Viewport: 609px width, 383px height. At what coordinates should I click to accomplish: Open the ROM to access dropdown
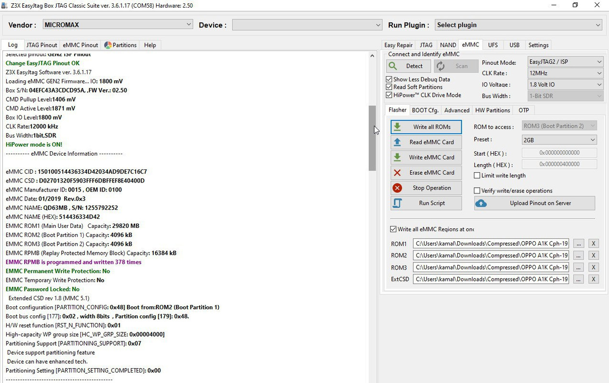click(x=559, y=126)
